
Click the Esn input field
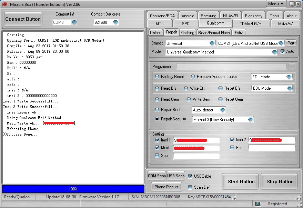[x=272, y=148]
